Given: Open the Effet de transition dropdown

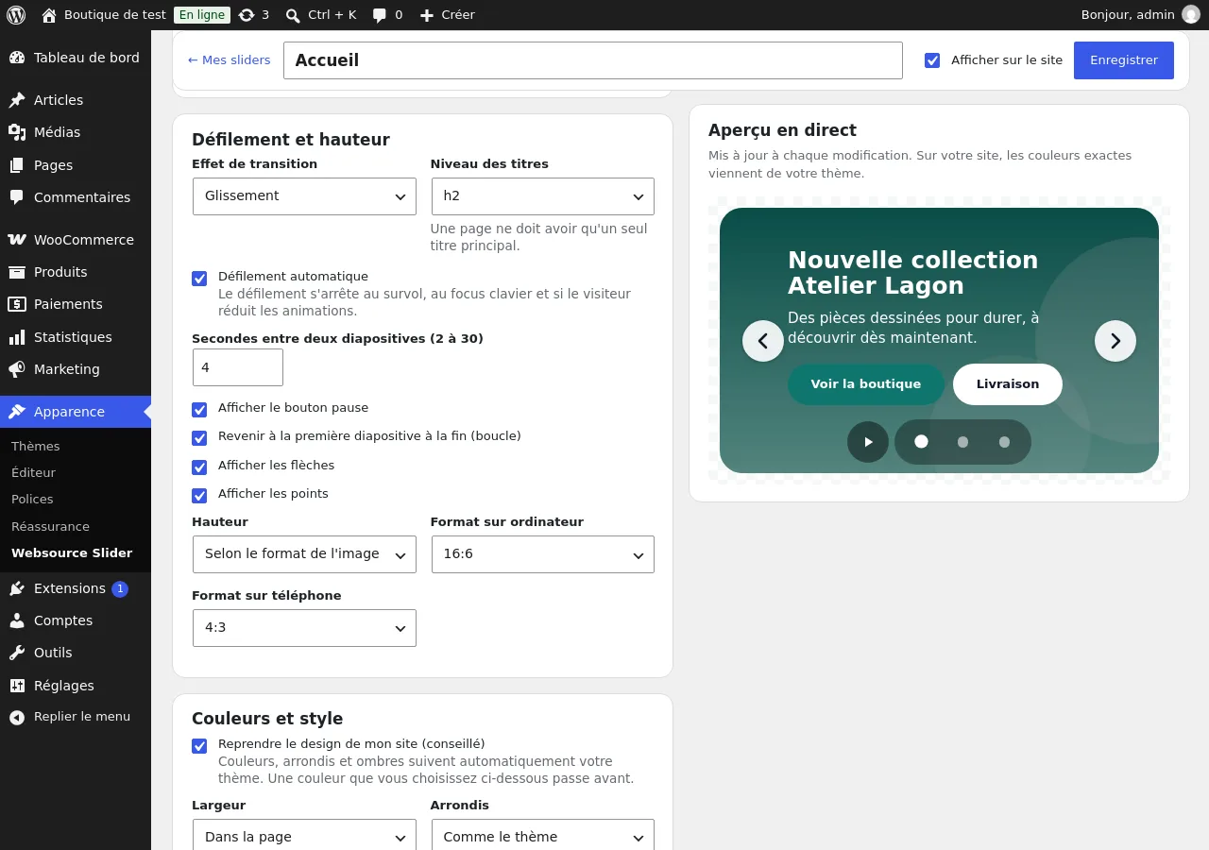Looking at the screenshot, I should coord(304,196).
